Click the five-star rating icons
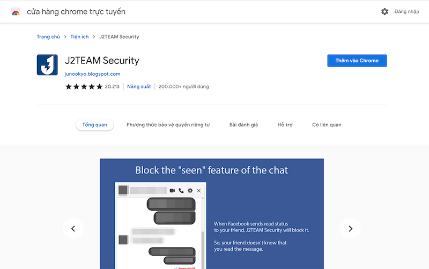The height and width of the screenshot is (269, 429). (x=84, y=86)
